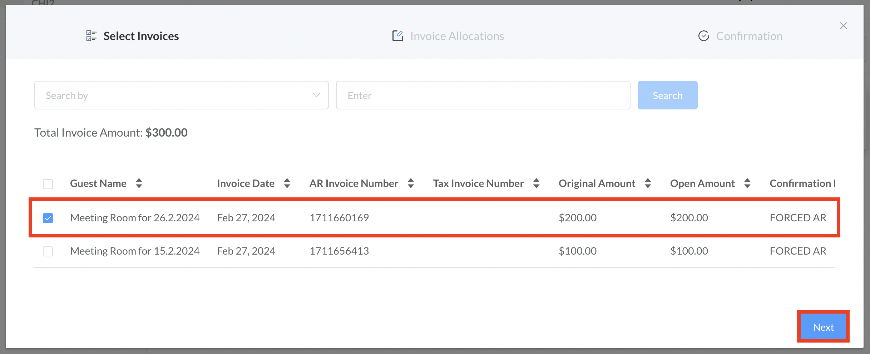Sort by Tax Invoice Number arrows

tap(536, 183)
